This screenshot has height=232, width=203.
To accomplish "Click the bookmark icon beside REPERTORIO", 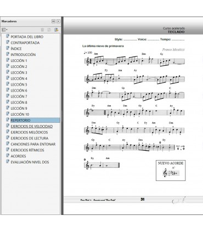I will [x=8, y=120].
